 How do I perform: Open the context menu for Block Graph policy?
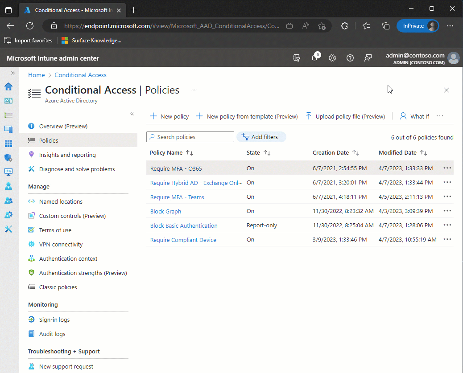(x=447, y=211)
